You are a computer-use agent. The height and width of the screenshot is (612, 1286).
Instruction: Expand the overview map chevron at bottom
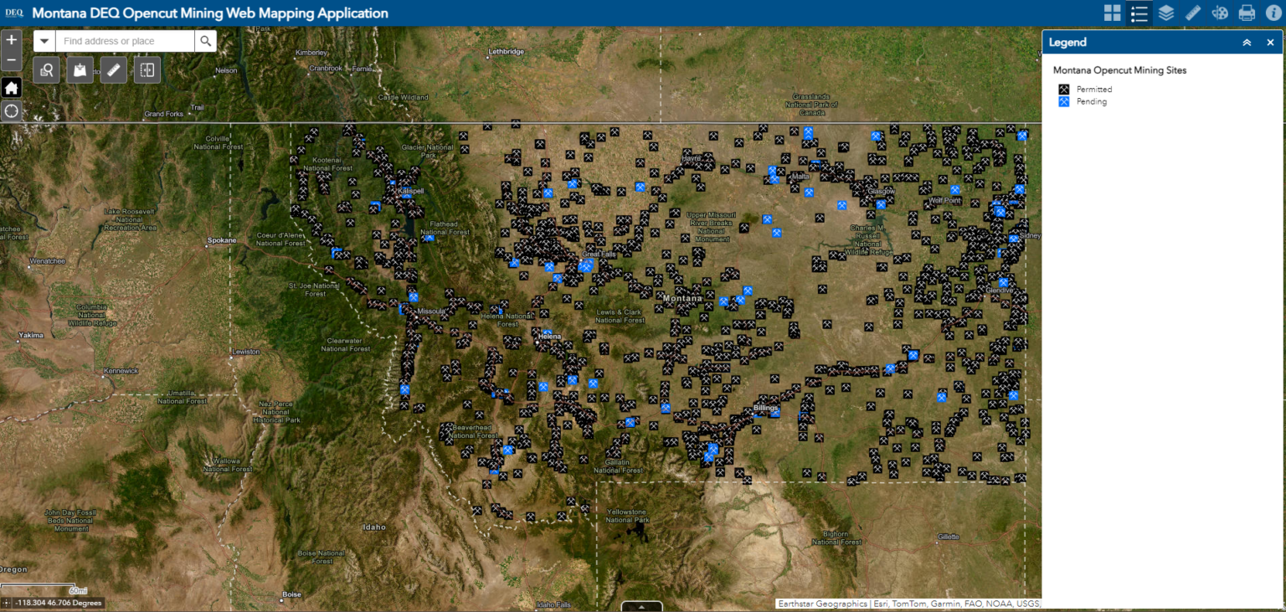pos(641,605)
